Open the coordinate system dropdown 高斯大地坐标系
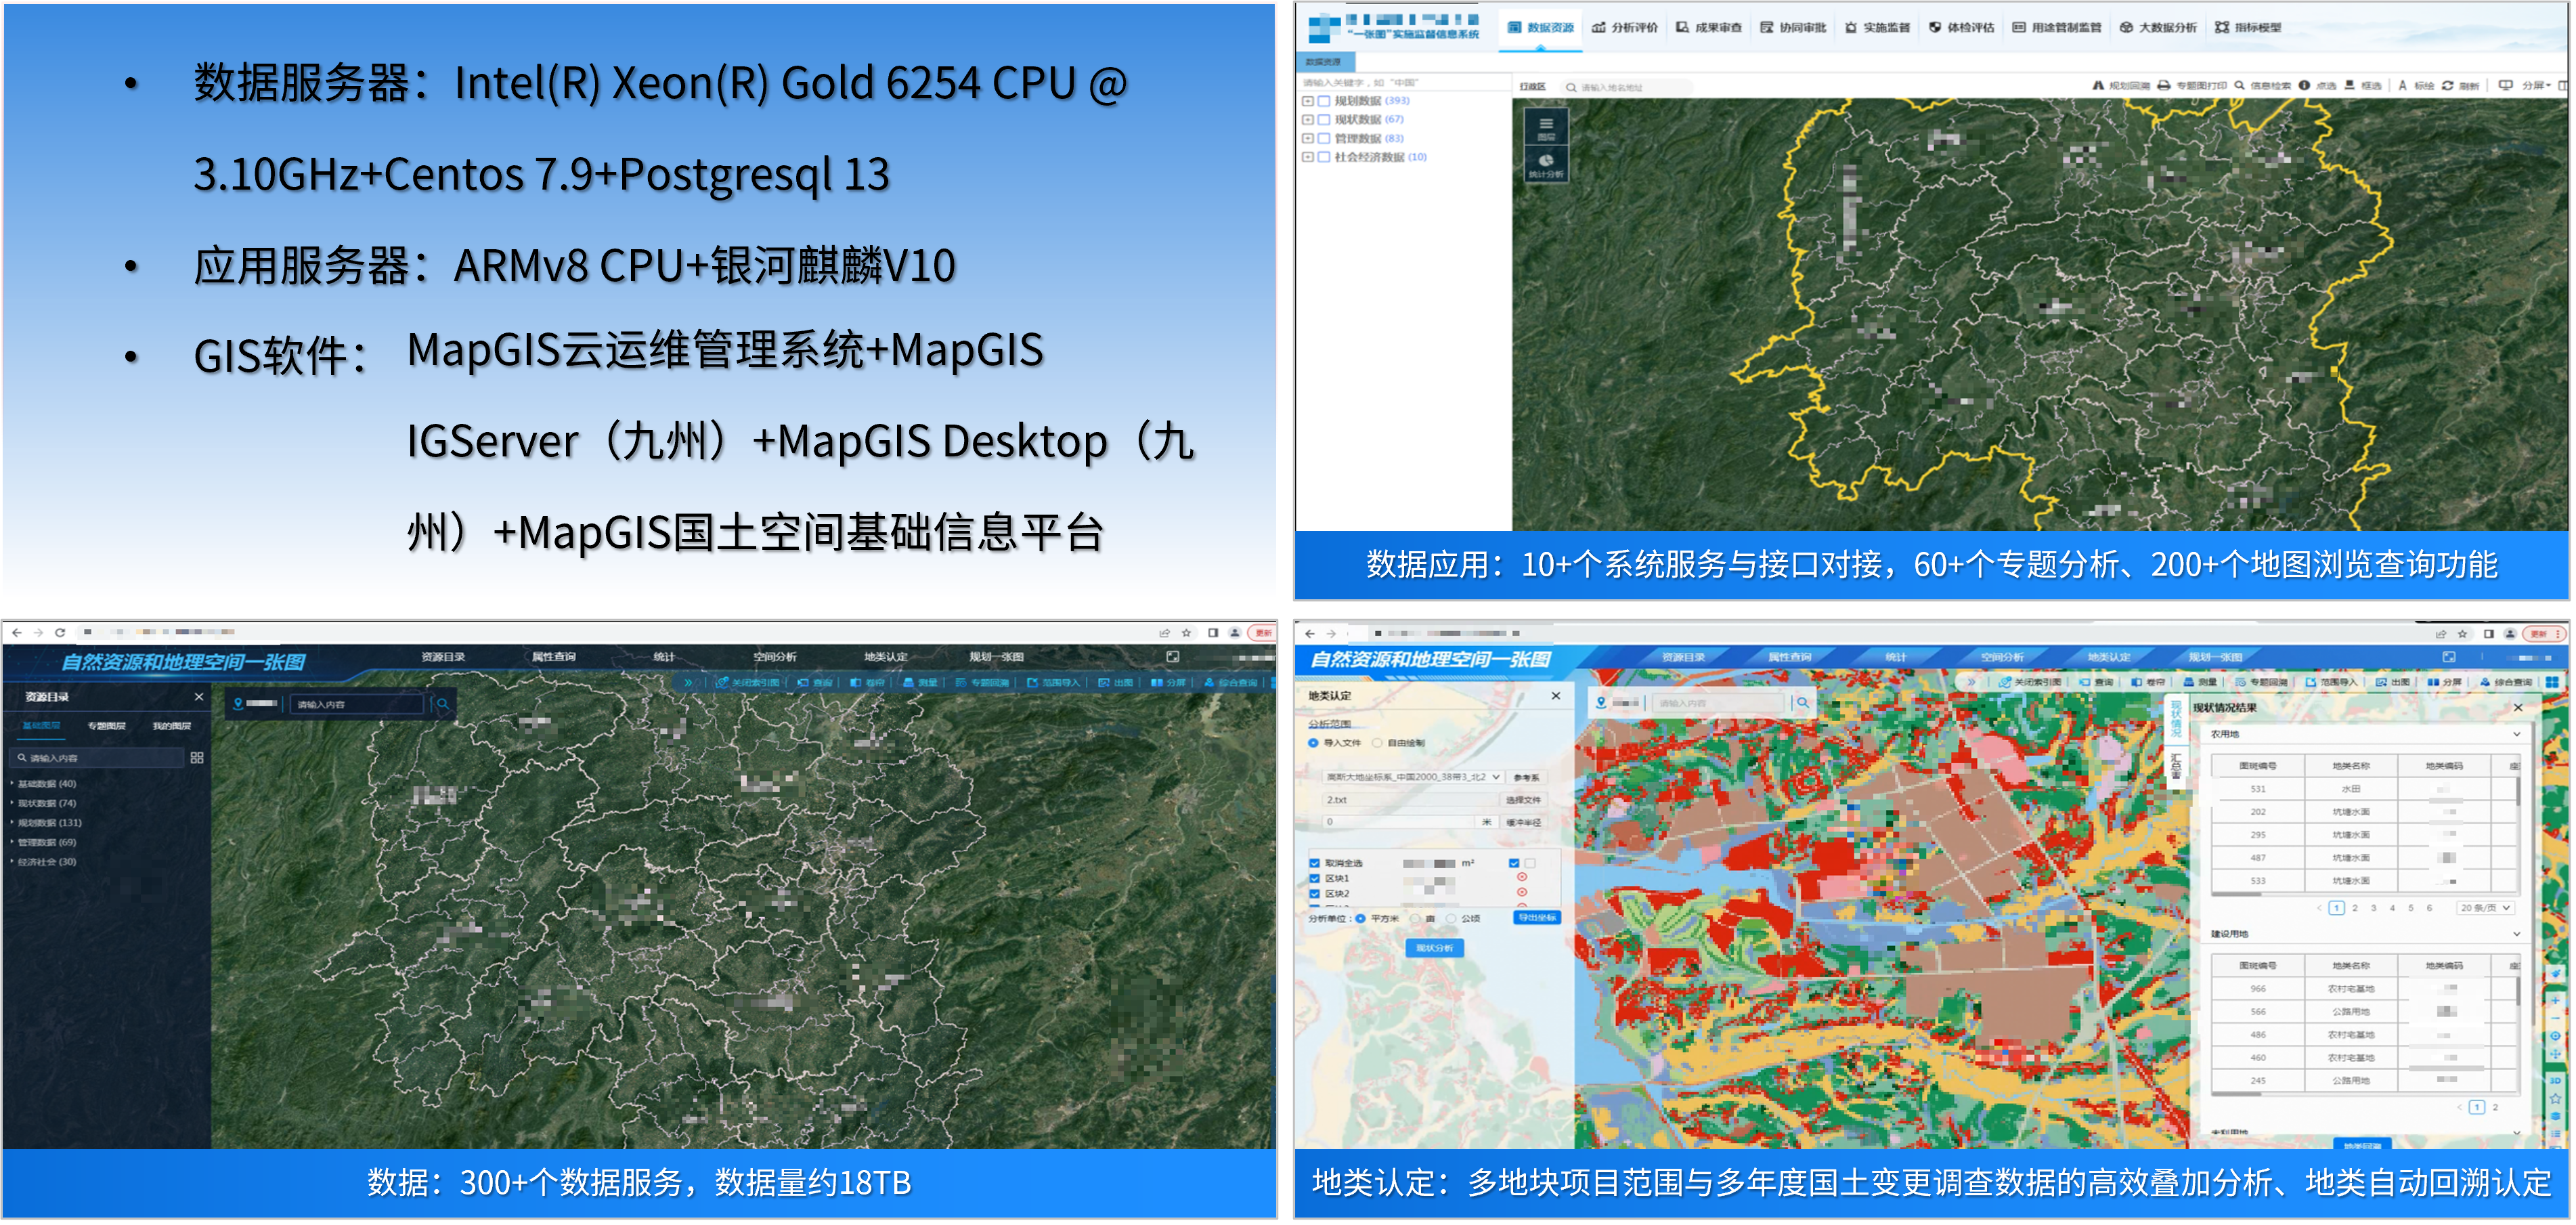The width and height of the screenshot is (2576, 1225). [1413, 777]
